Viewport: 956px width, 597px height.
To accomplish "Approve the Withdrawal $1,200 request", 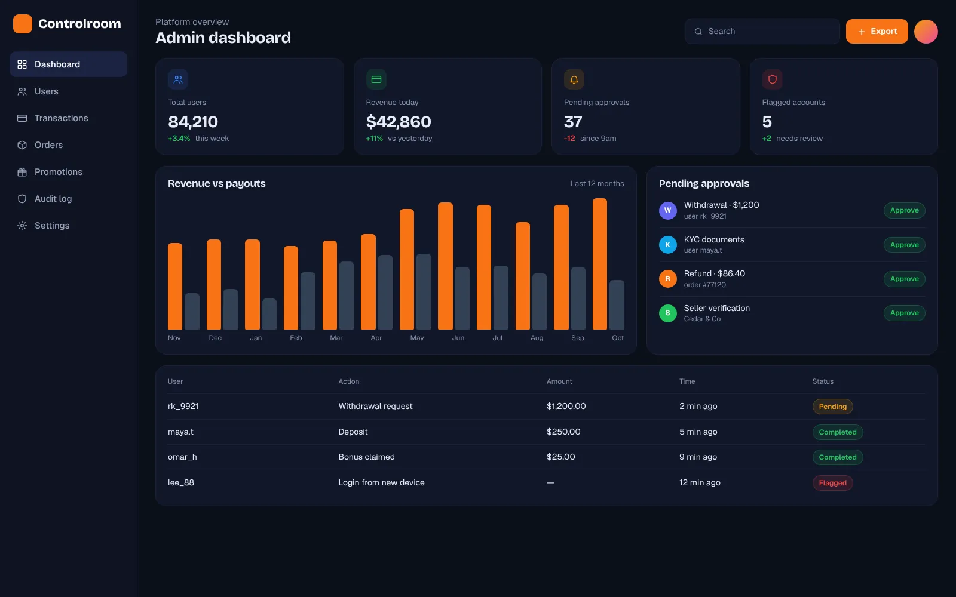I will coord(905,210).
